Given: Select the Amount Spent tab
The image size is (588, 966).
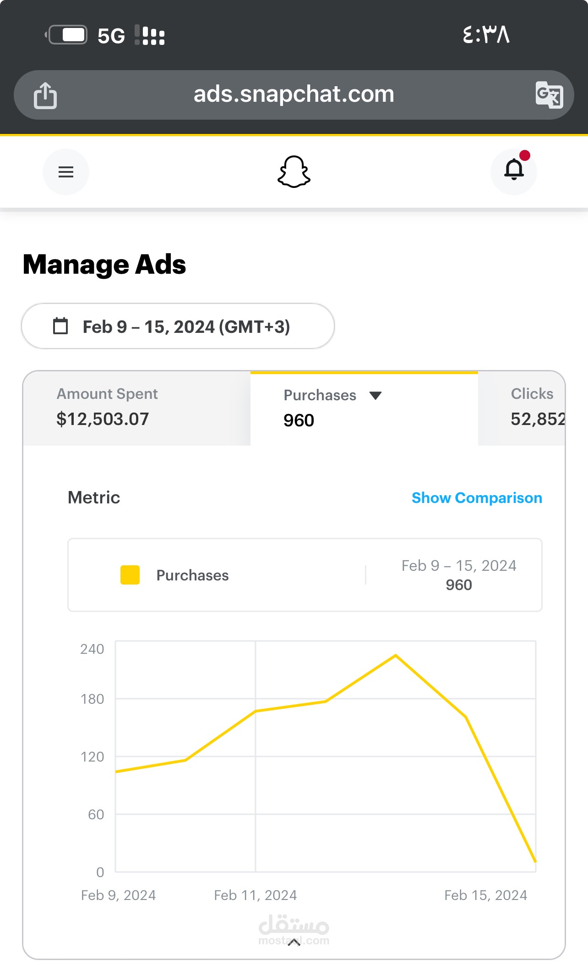Looking at the screenshot, I should tap(136, 408).
